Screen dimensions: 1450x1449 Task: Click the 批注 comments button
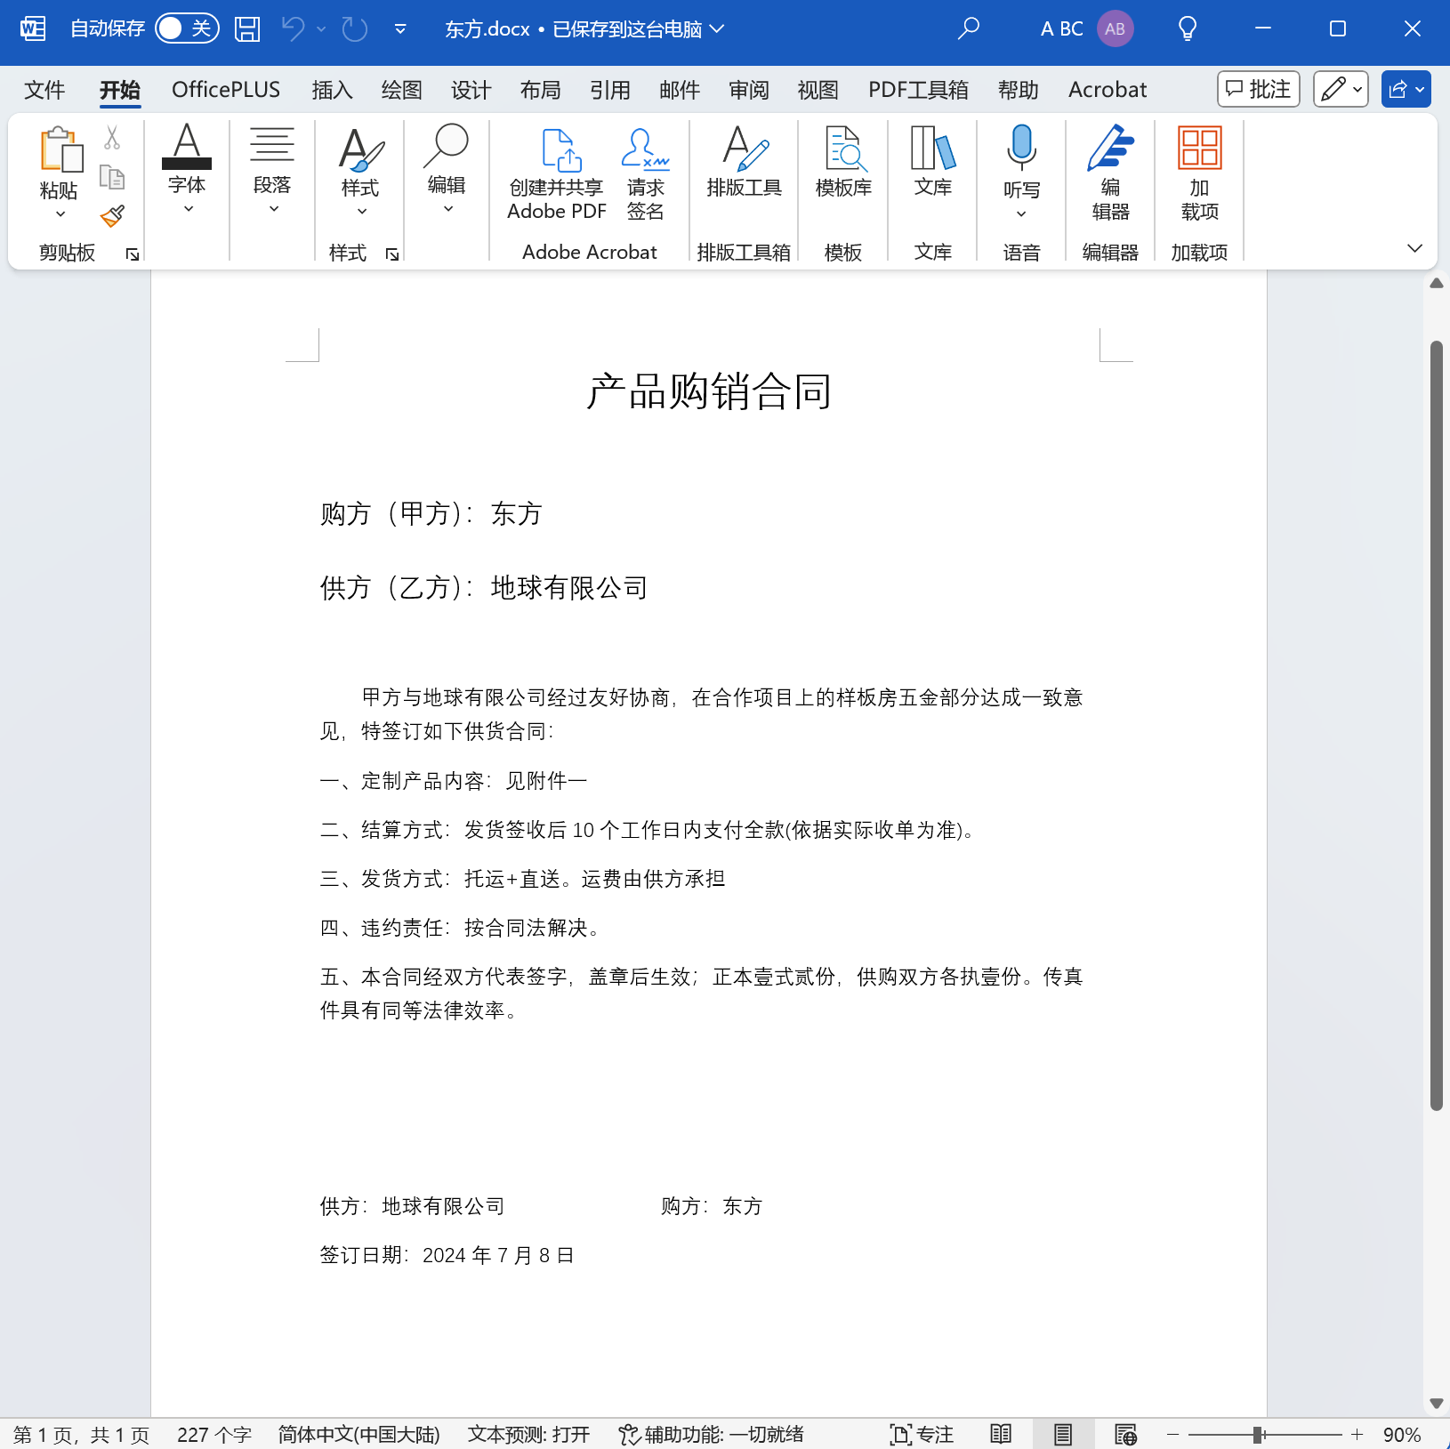(x=1258, y=88)
